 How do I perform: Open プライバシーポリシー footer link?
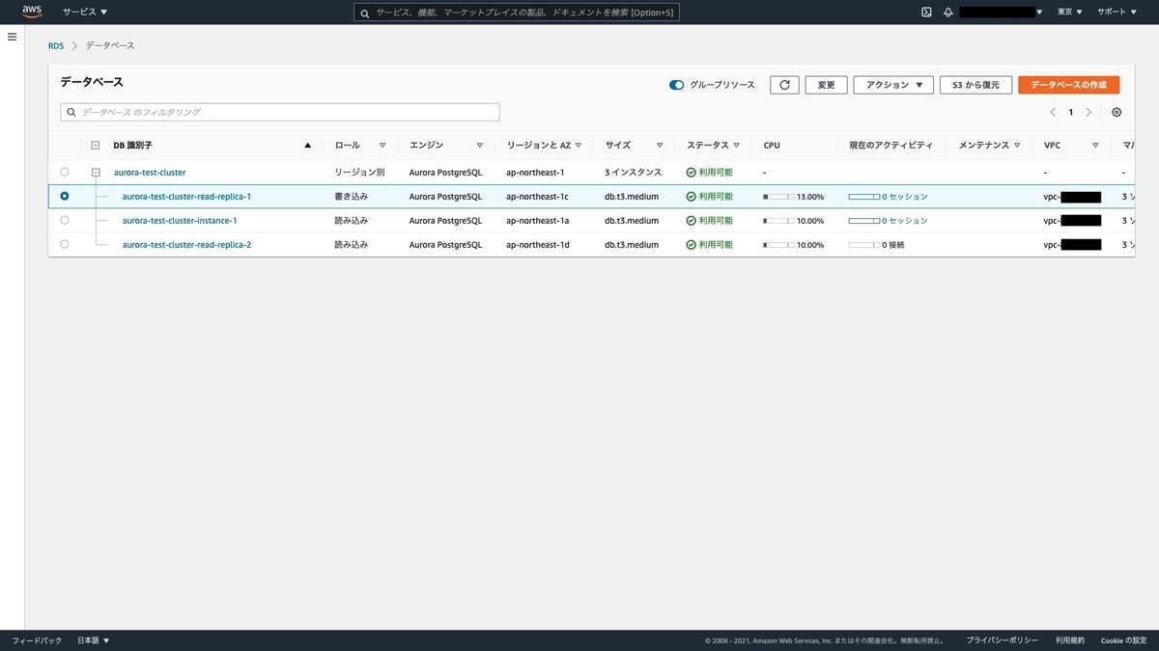coord(1003,640)
